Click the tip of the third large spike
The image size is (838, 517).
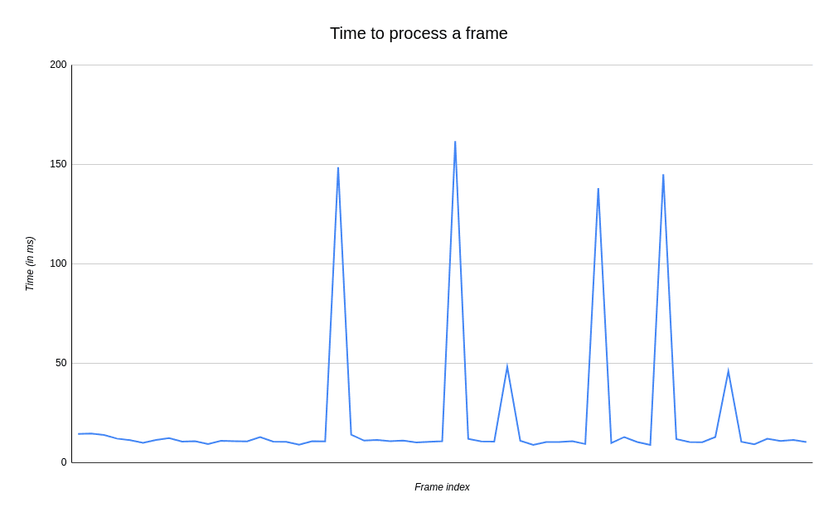(598, 189)
